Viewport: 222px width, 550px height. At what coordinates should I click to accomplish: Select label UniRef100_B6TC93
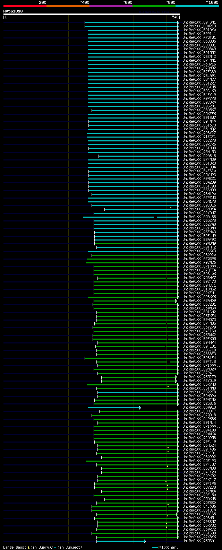199,186
